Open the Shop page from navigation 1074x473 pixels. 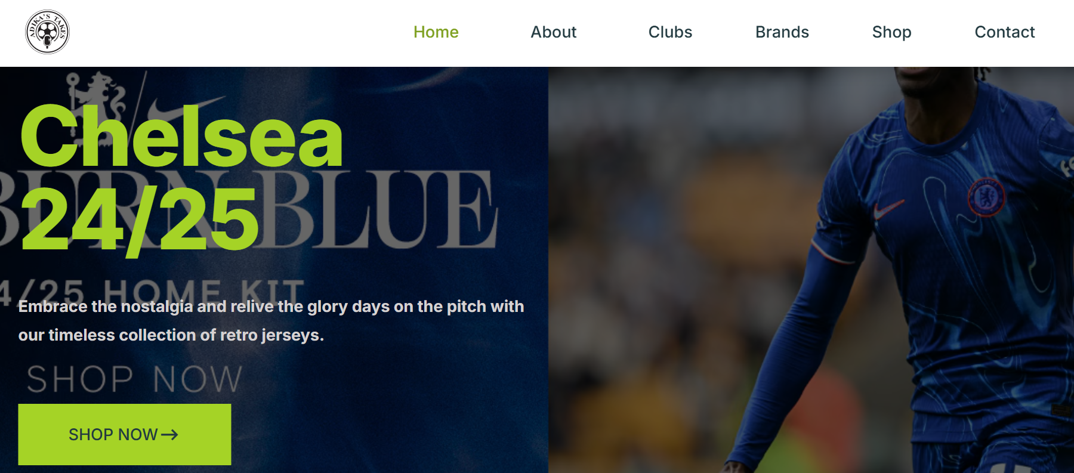pos(891,32)
